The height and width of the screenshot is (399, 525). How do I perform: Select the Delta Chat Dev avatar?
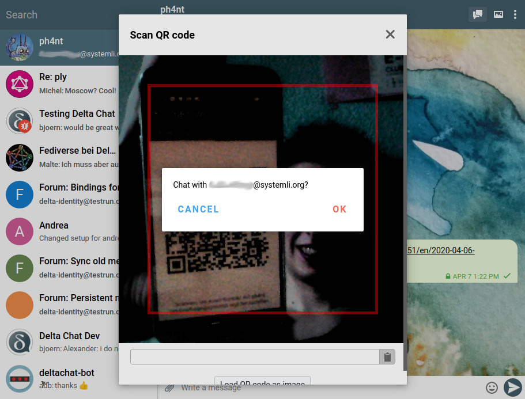point(19,342)
